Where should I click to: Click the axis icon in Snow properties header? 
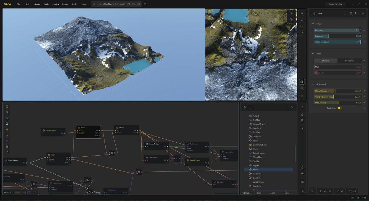pos(355,13)
